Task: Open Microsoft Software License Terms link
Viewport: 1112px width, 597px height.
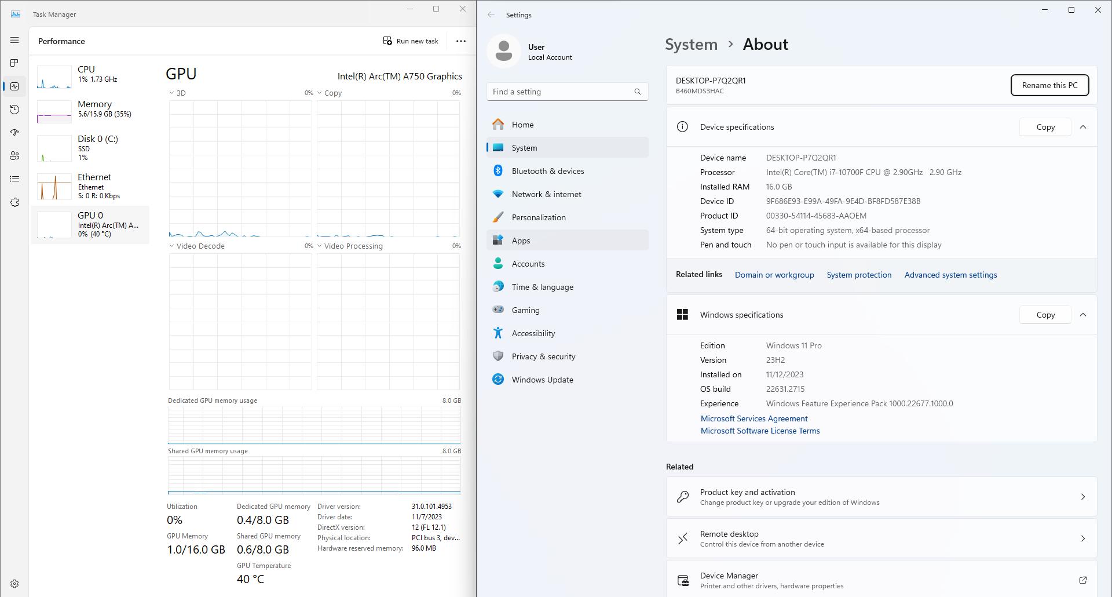Action: click(x=760, y=431)
